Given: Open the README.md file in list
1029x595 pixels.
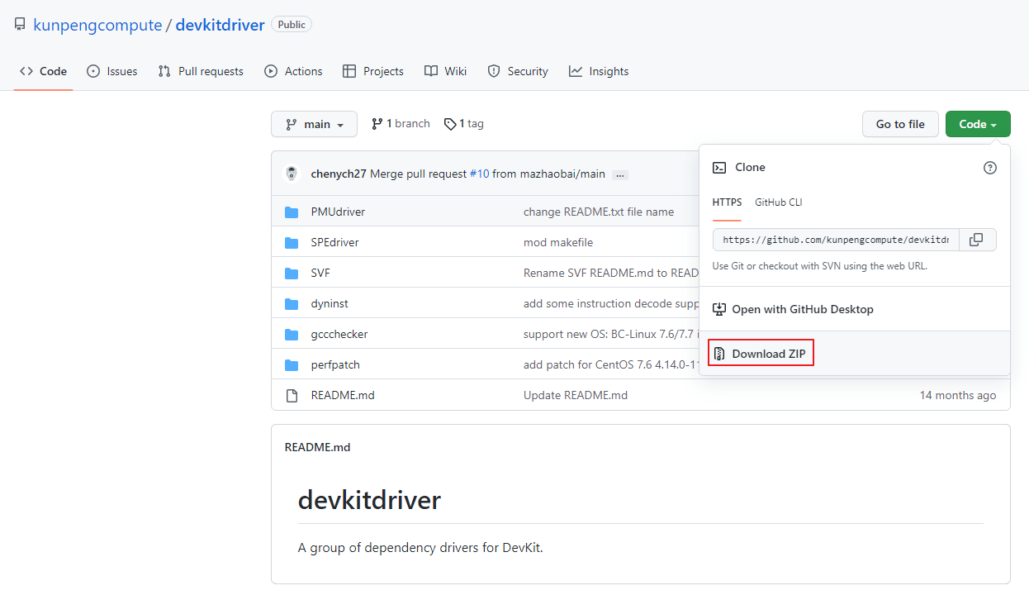Looking at the screenshot, I should tap(343, 395).
